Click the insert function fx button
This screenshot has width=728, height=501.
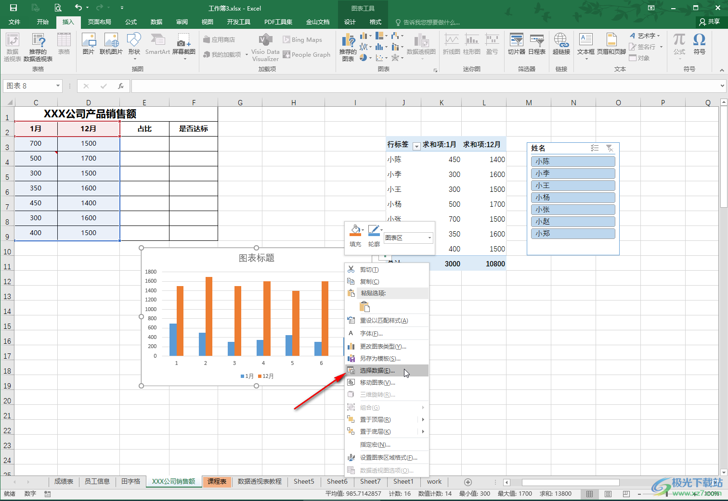click(121, 86)
